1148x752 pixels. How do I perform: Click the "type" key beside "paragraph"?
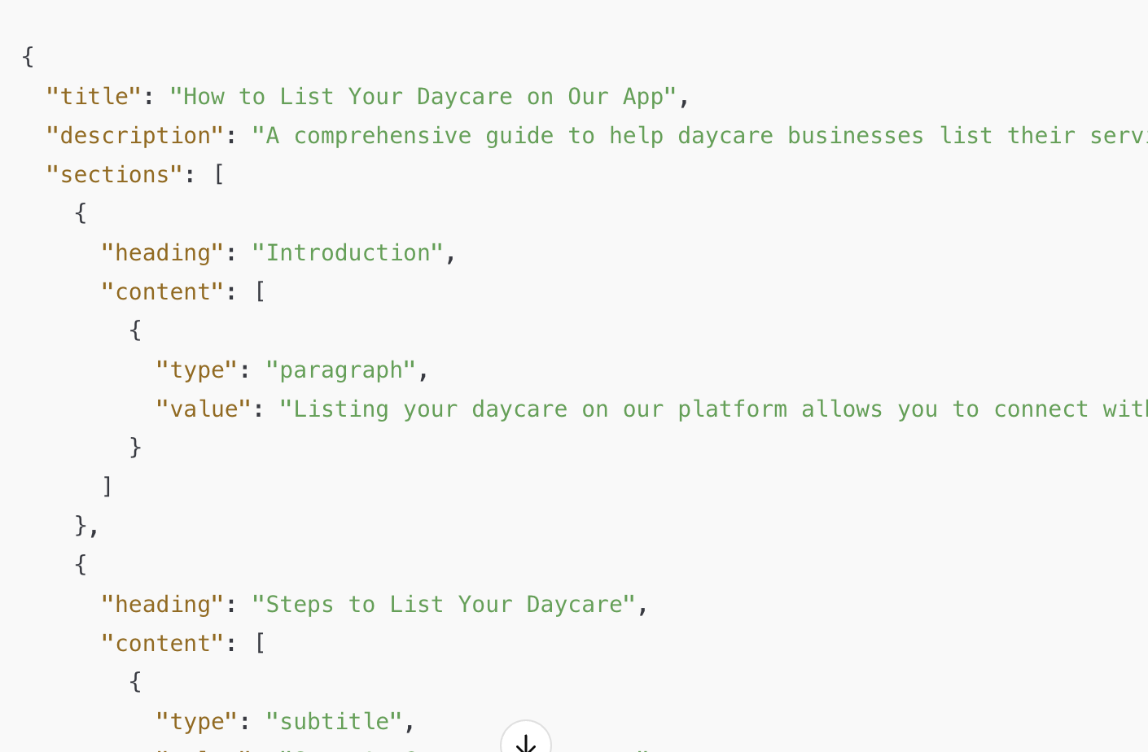pos(197,369)
